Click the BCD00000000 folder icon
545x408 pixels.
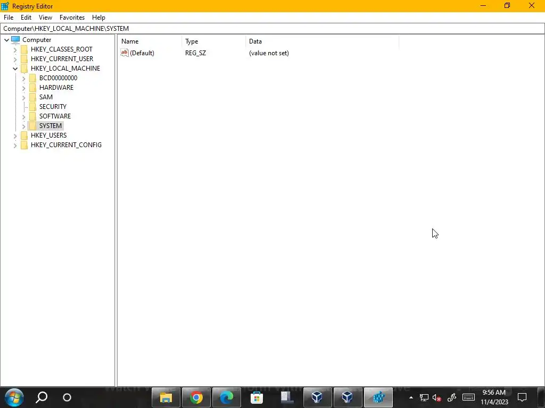tap(32, 78)
